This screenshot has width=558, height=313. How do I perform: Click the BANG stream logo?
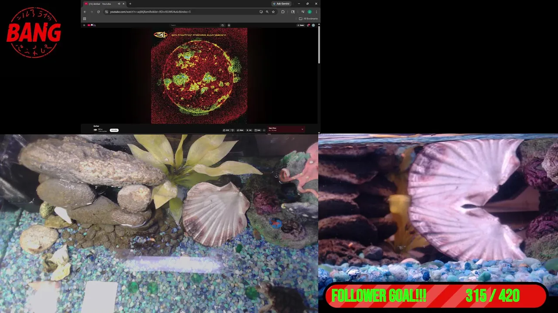tap(34, 33)
